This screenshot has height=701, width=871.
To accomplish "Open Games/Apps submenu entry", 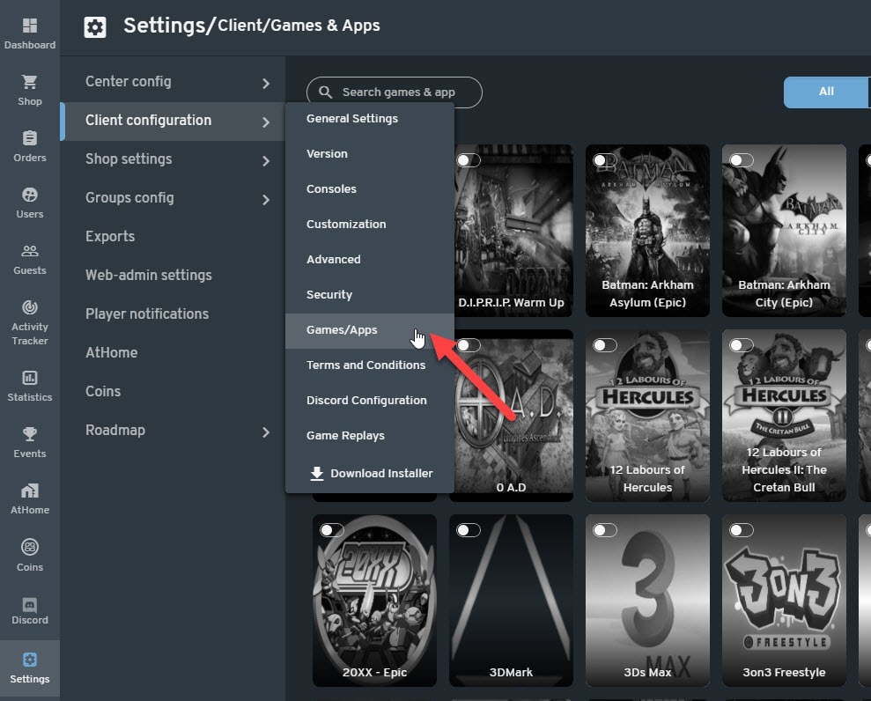I will [369, 330].
